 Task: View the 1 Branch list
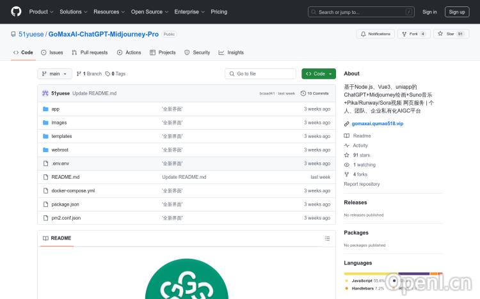point(89,73)
